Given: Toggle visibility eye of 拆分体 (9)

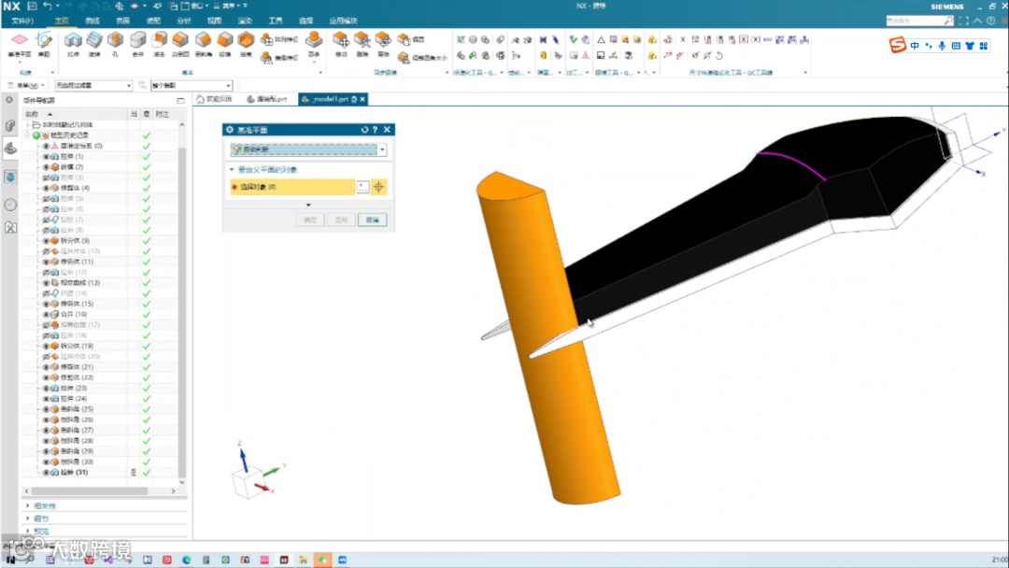Looking at the screenshot, I should [47, 241].
